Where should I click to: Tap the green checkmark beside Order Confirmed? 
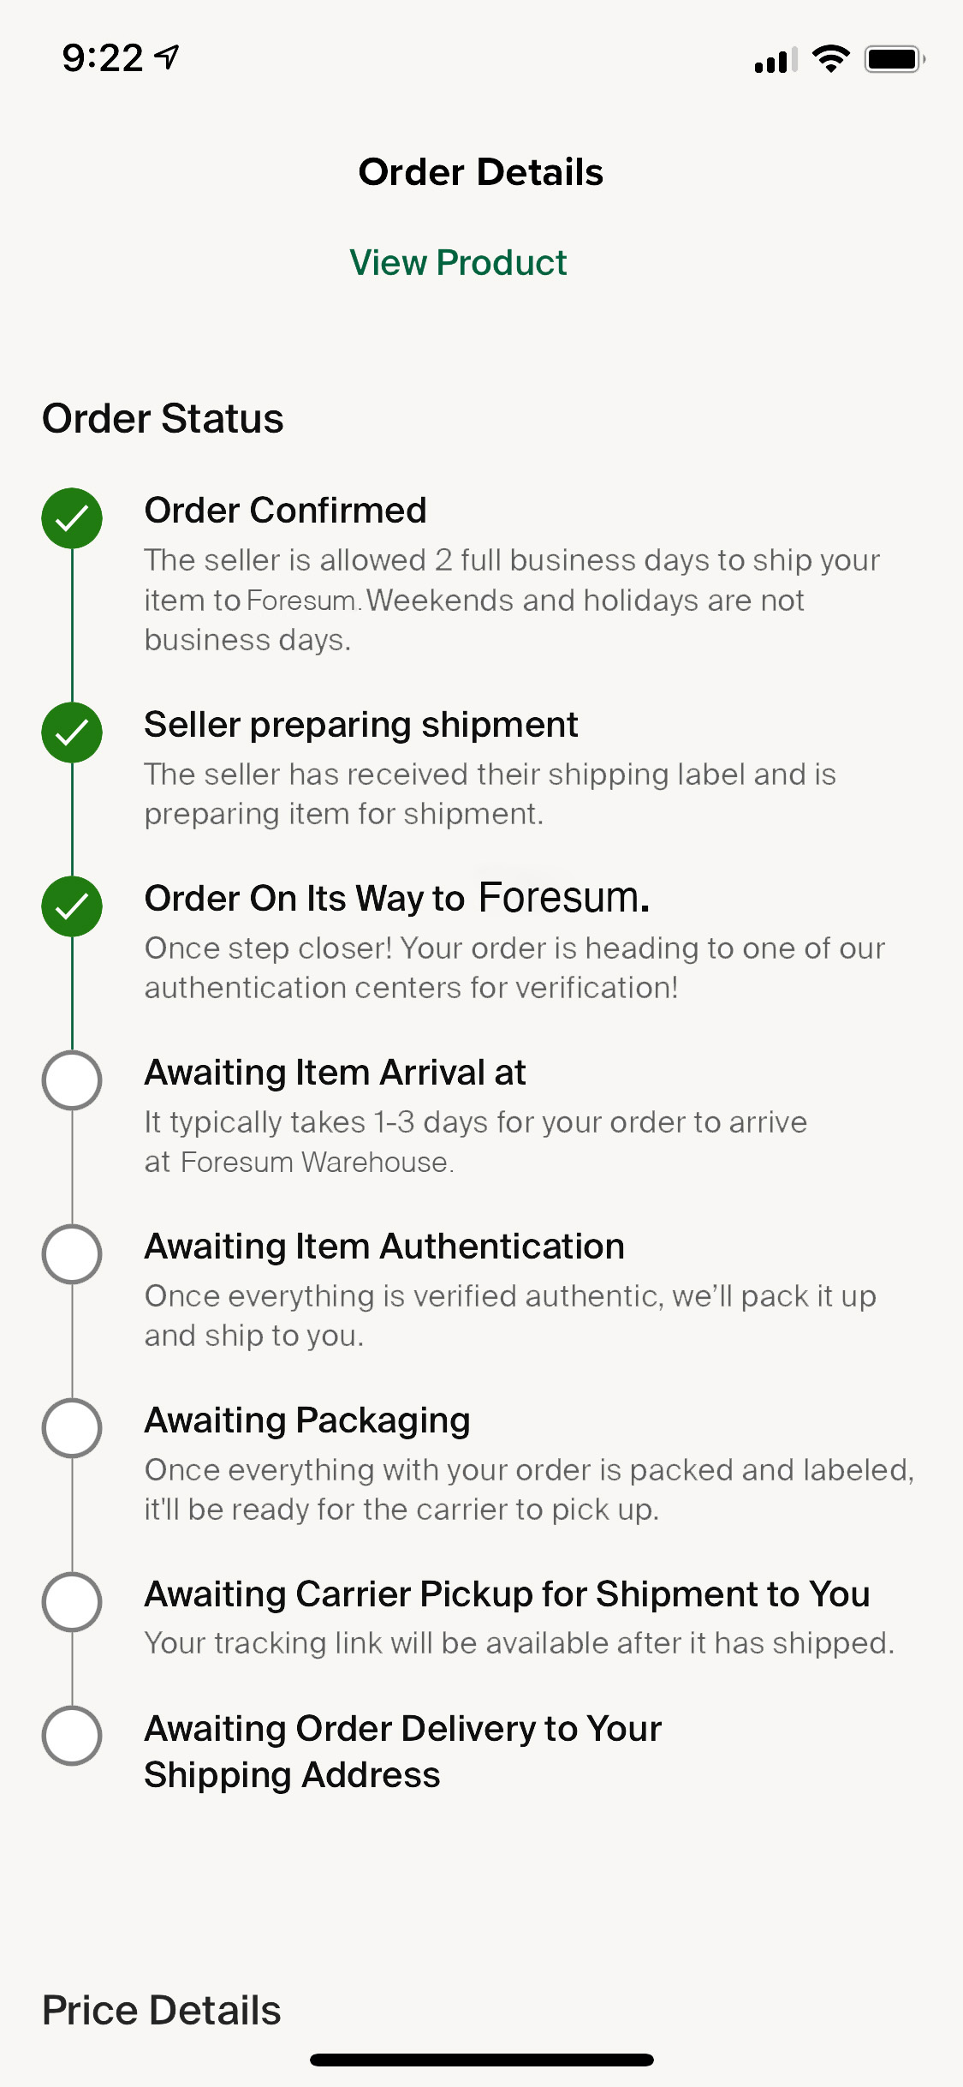click(x=72, y=518)
